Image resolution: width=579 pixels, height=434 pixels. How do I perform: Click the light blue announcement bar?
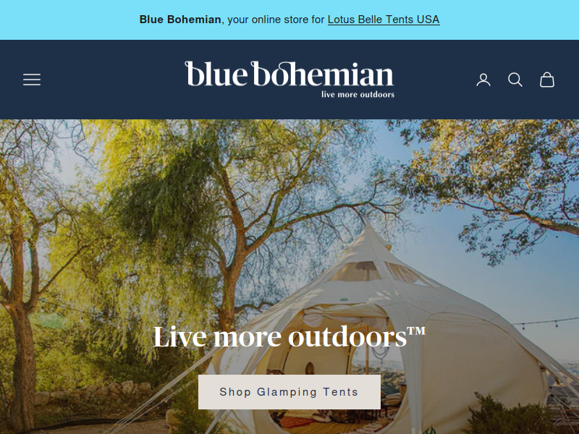click(x=289, y=20)
